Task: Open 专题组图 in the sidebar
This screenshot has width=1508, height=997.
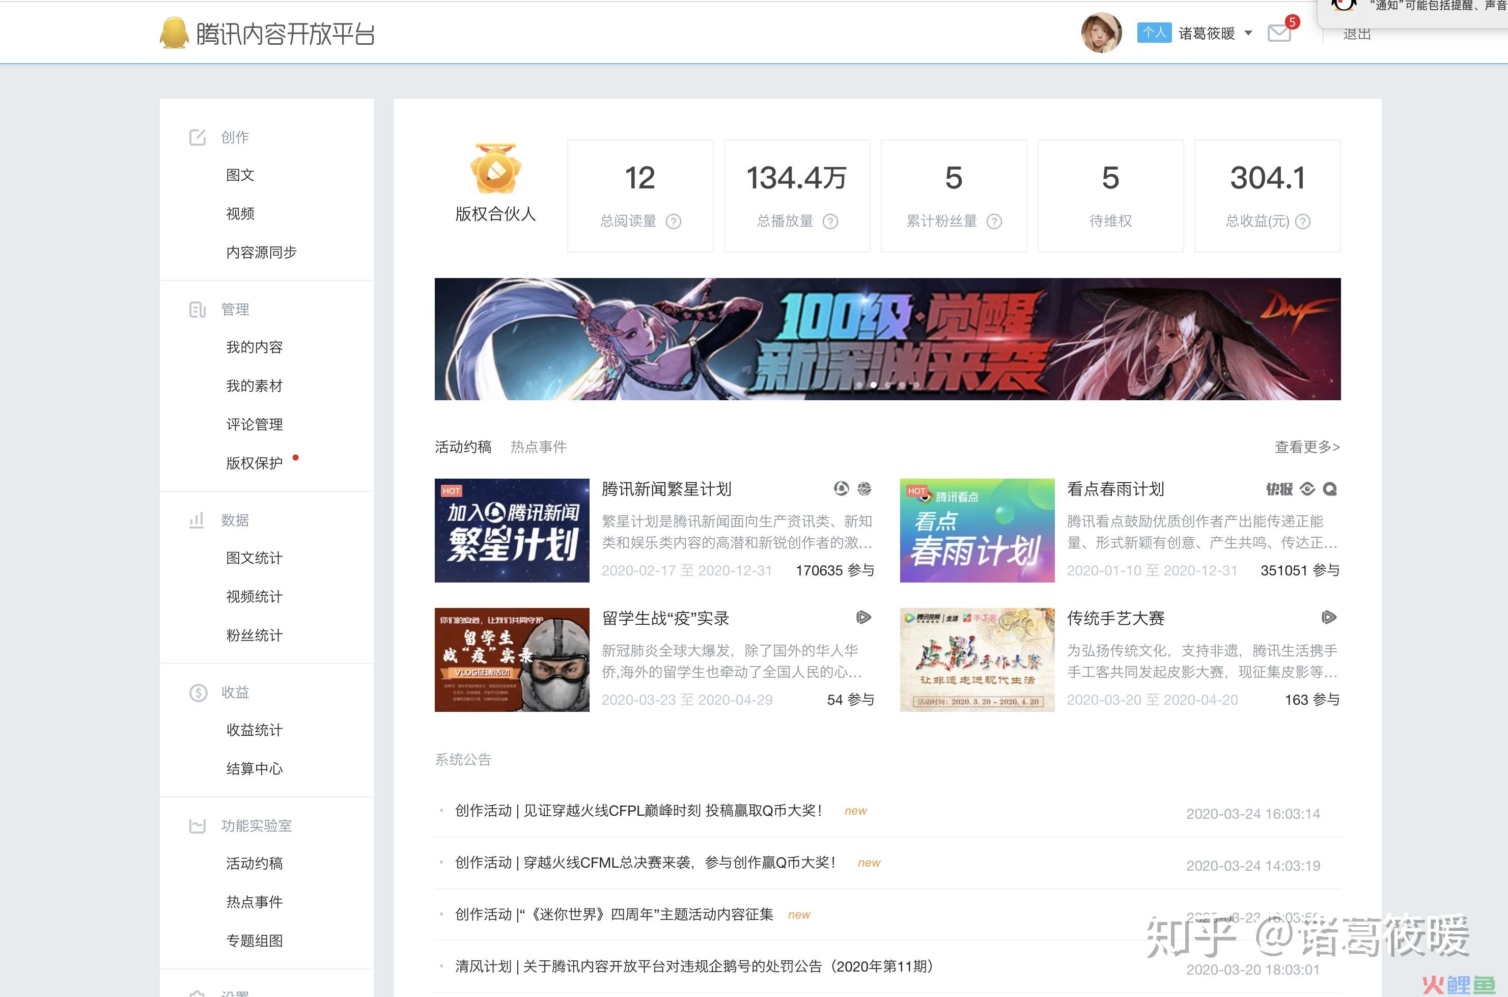Action: click(x=254, y=941)
